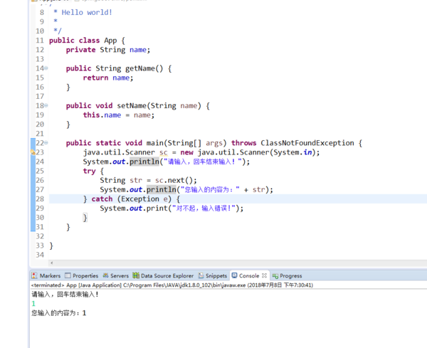Click 'private String name' field line

pyautogui.click(x=108, y=50)
